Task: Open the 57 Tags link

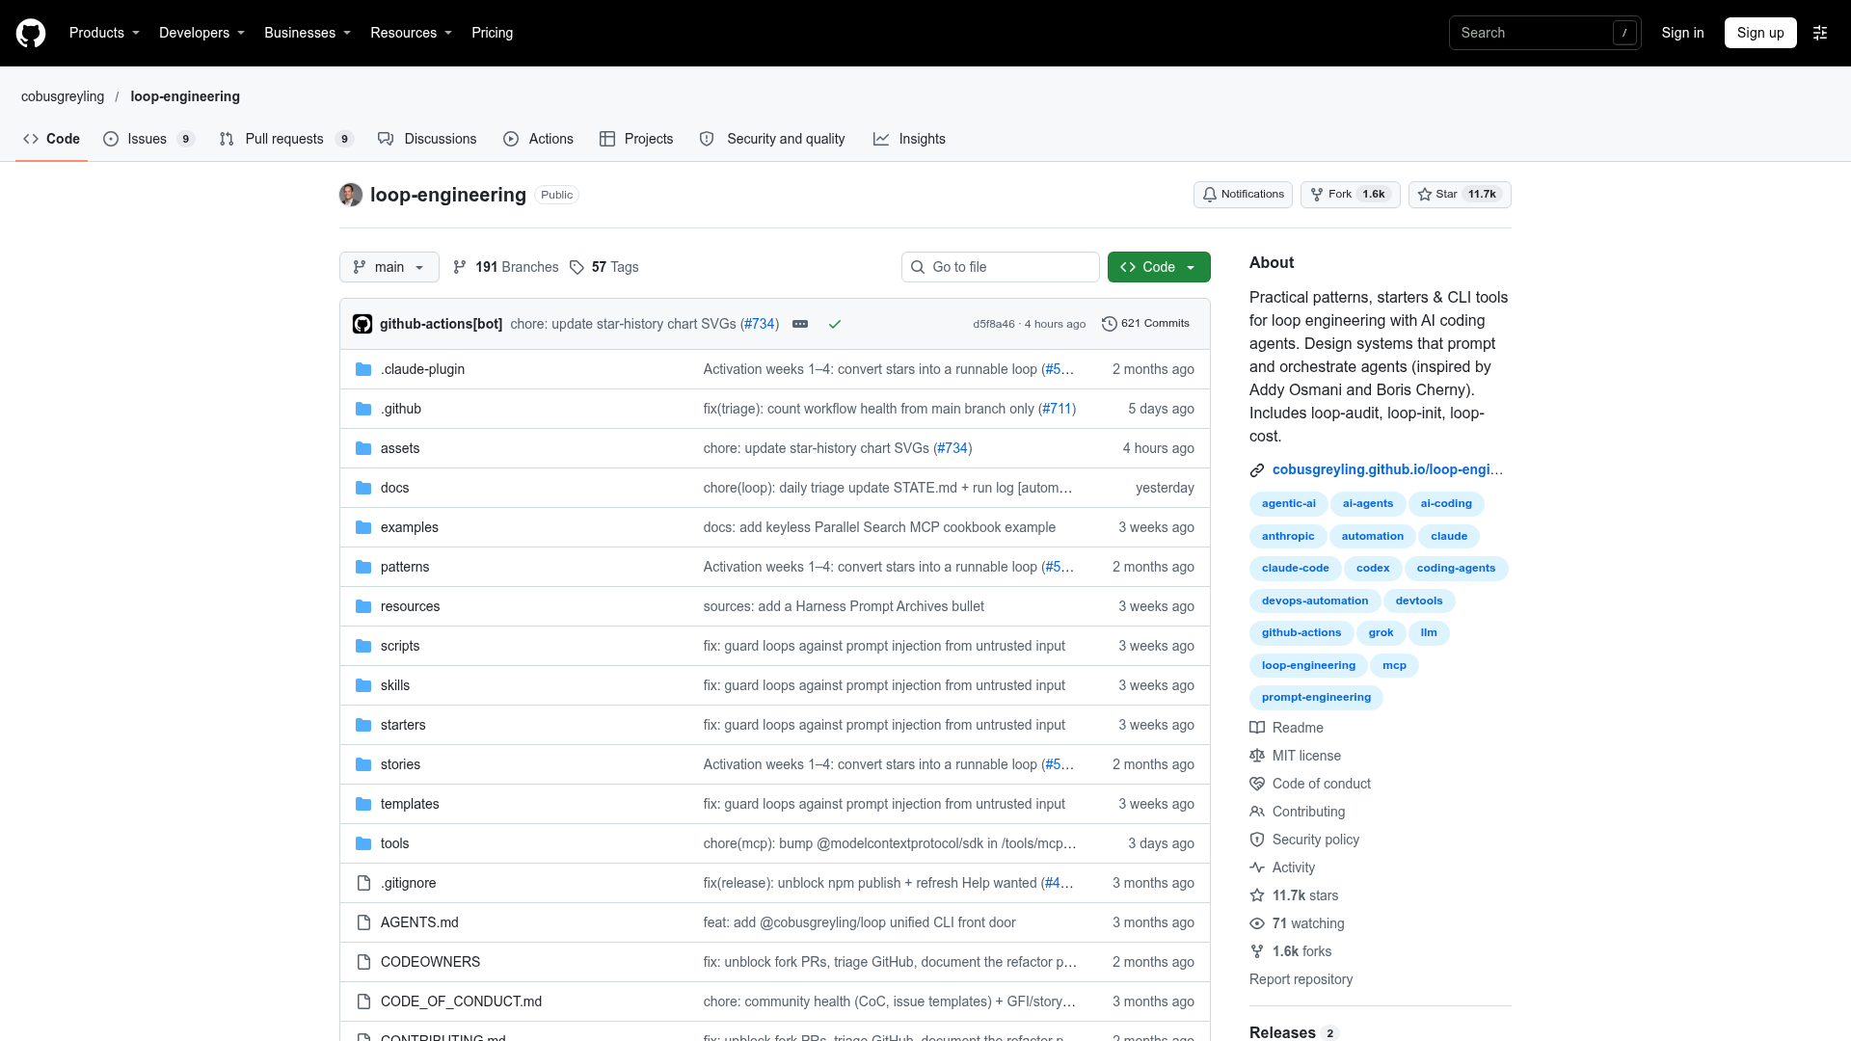Action: click(x=604, y=267)
